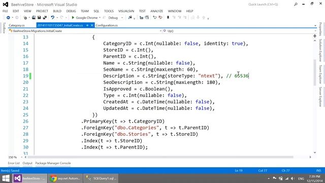Click the ENG language indicator in tray
The height and width of the screenshot is (183, 325).
click(x=301, y=178)
